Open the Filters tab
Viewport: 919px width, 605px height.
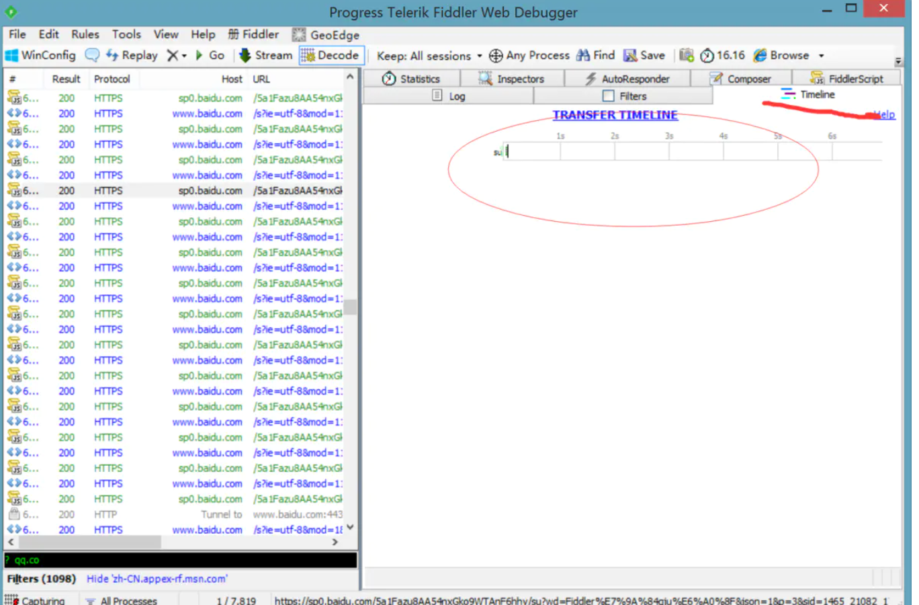point(624,96)
